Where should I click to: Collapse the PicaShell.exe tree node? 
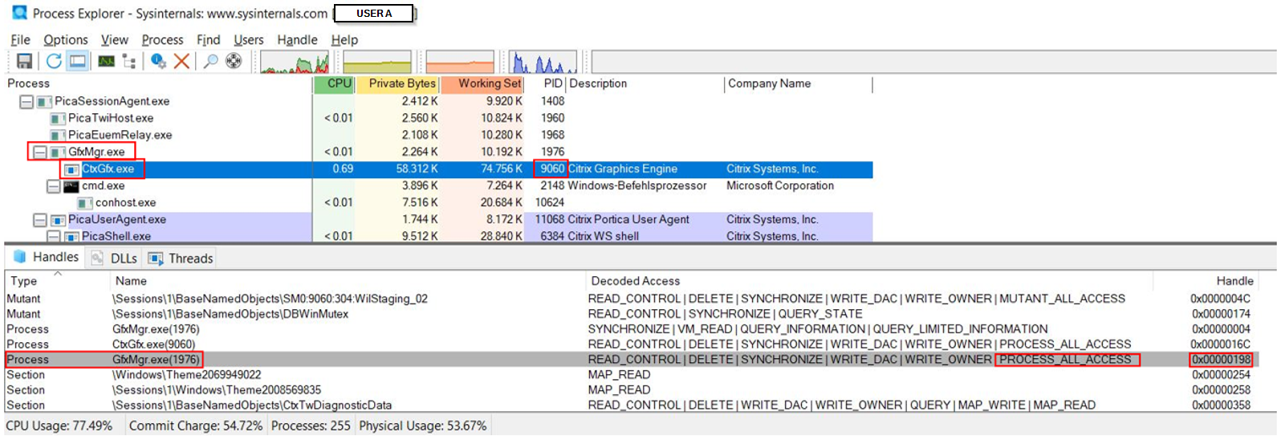tap(54, 237)
